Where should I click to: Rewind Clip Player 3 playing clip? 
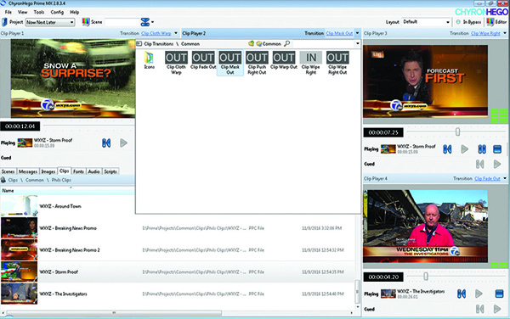click(x=447, y=149)
